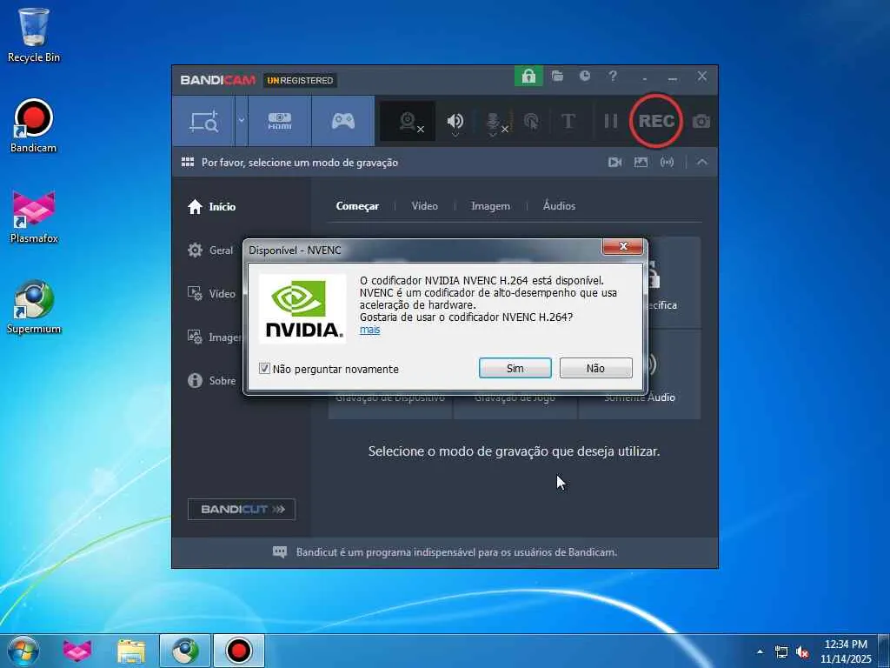
Task: Start recording with REC button
Action: point(656,121)
